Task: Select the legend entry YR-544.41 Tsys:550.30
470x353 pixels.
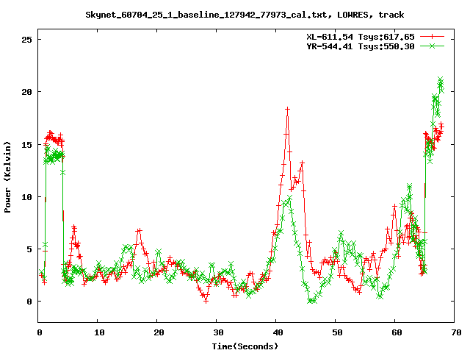Action: pyautogui.click(x=361, y=46)
